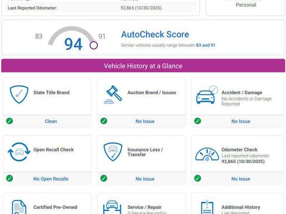Screen dimensions: 286x214
Task: Click odometer reading in Odometer Check card
Action: 243,161
